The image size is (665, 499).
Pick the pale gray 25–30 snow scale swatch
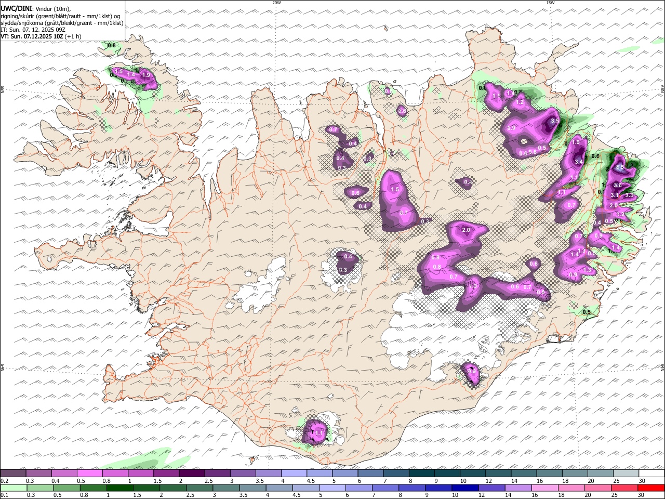click(626, 474)
